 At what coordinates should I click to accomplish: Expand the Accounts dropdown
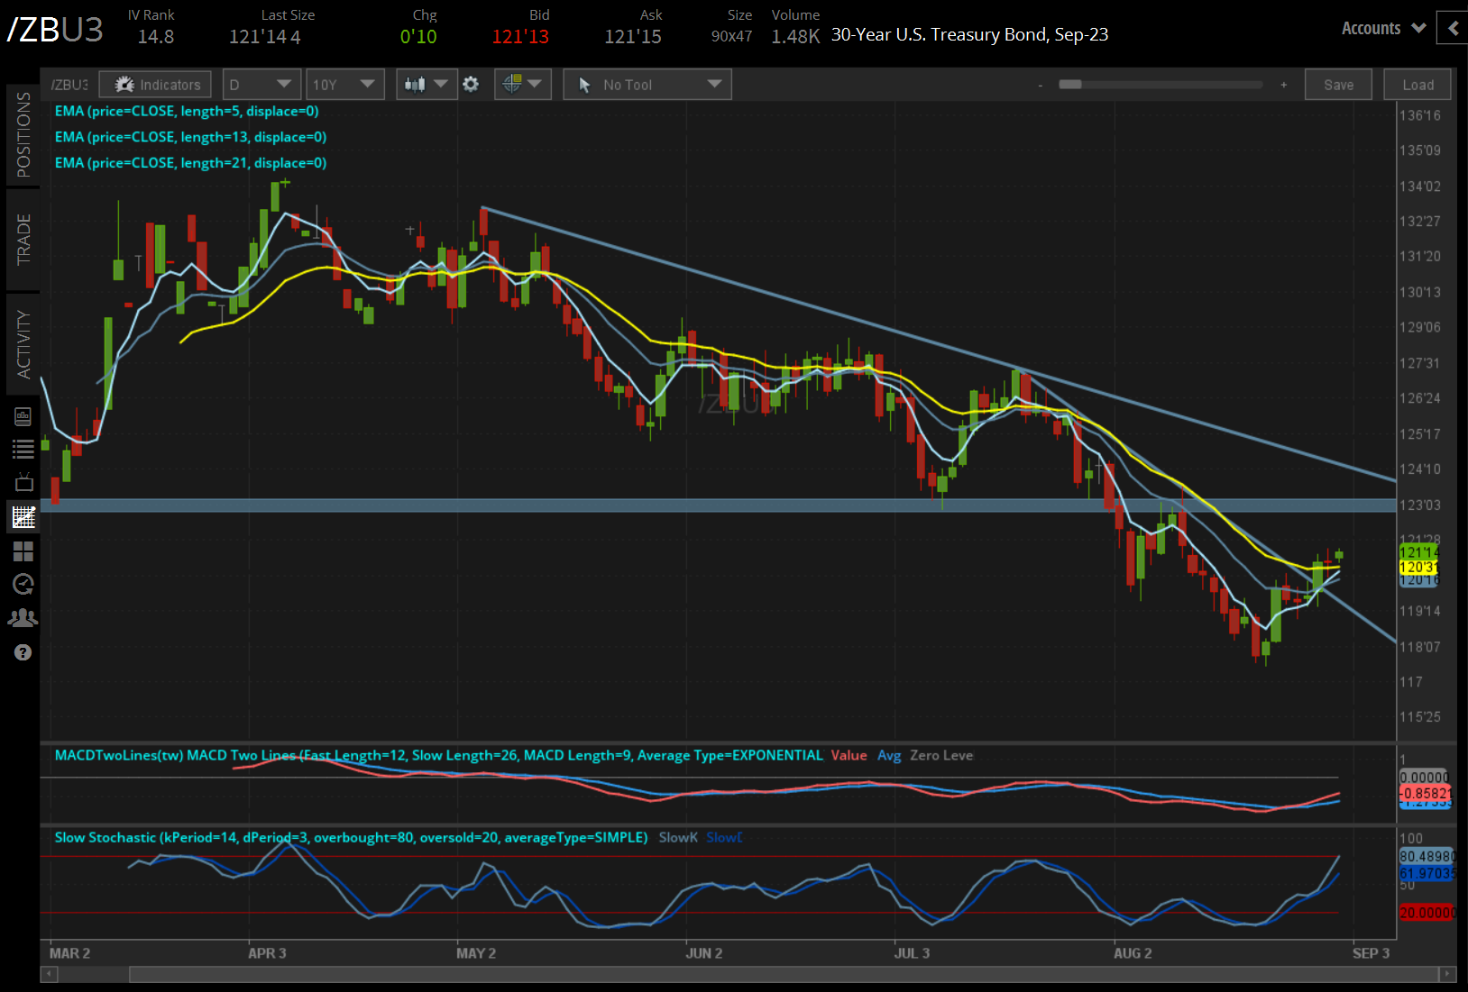pyautogui.click(x=1383, y=29)
